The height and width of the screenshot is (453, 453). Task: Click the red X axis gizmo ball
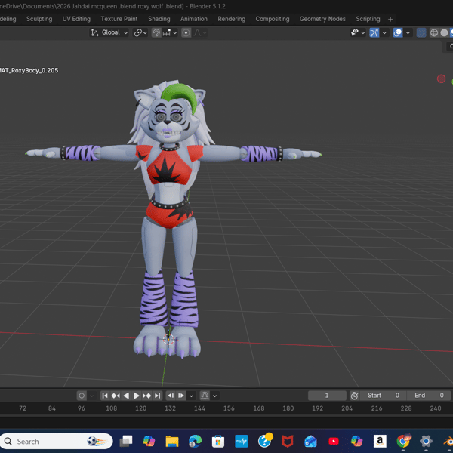(441, 79)
